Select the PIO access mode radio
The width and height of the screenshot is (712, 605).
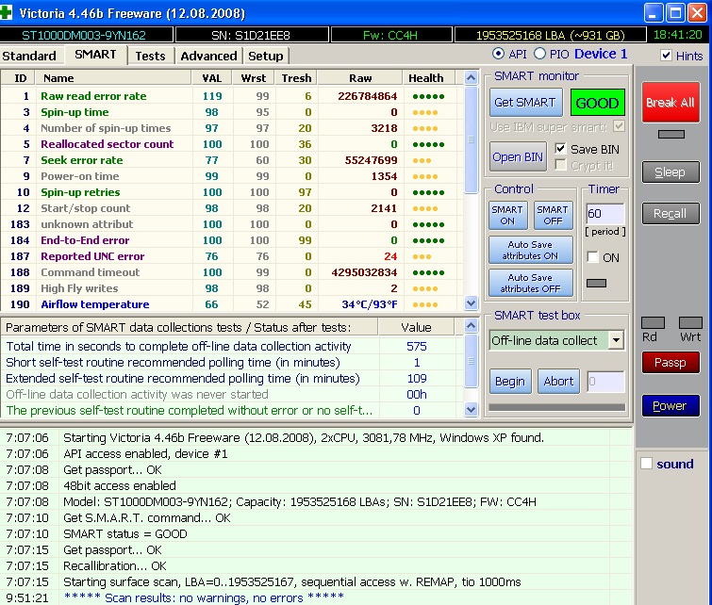[x=540, y=54]
